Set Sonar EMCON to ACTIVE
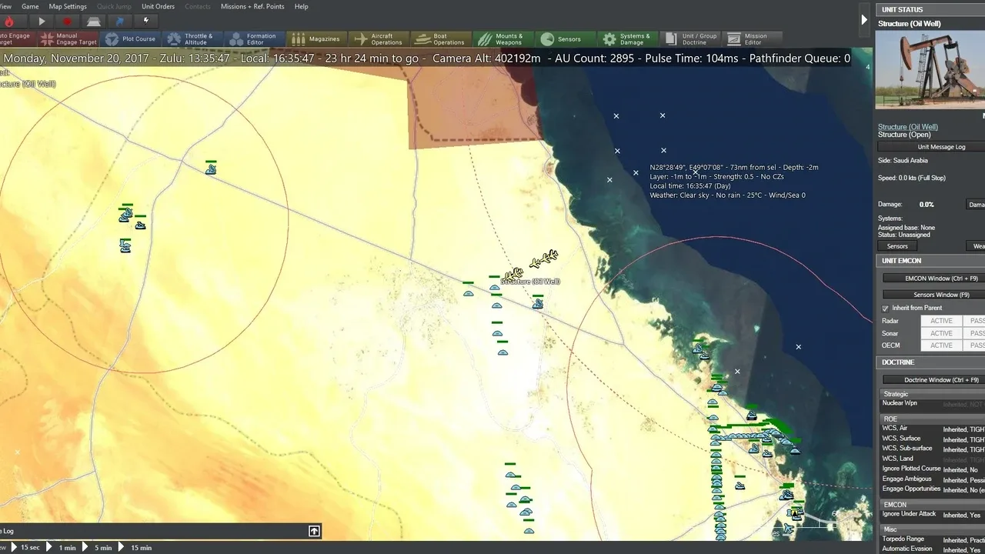985x554 pixels. [x=940, y=333]
